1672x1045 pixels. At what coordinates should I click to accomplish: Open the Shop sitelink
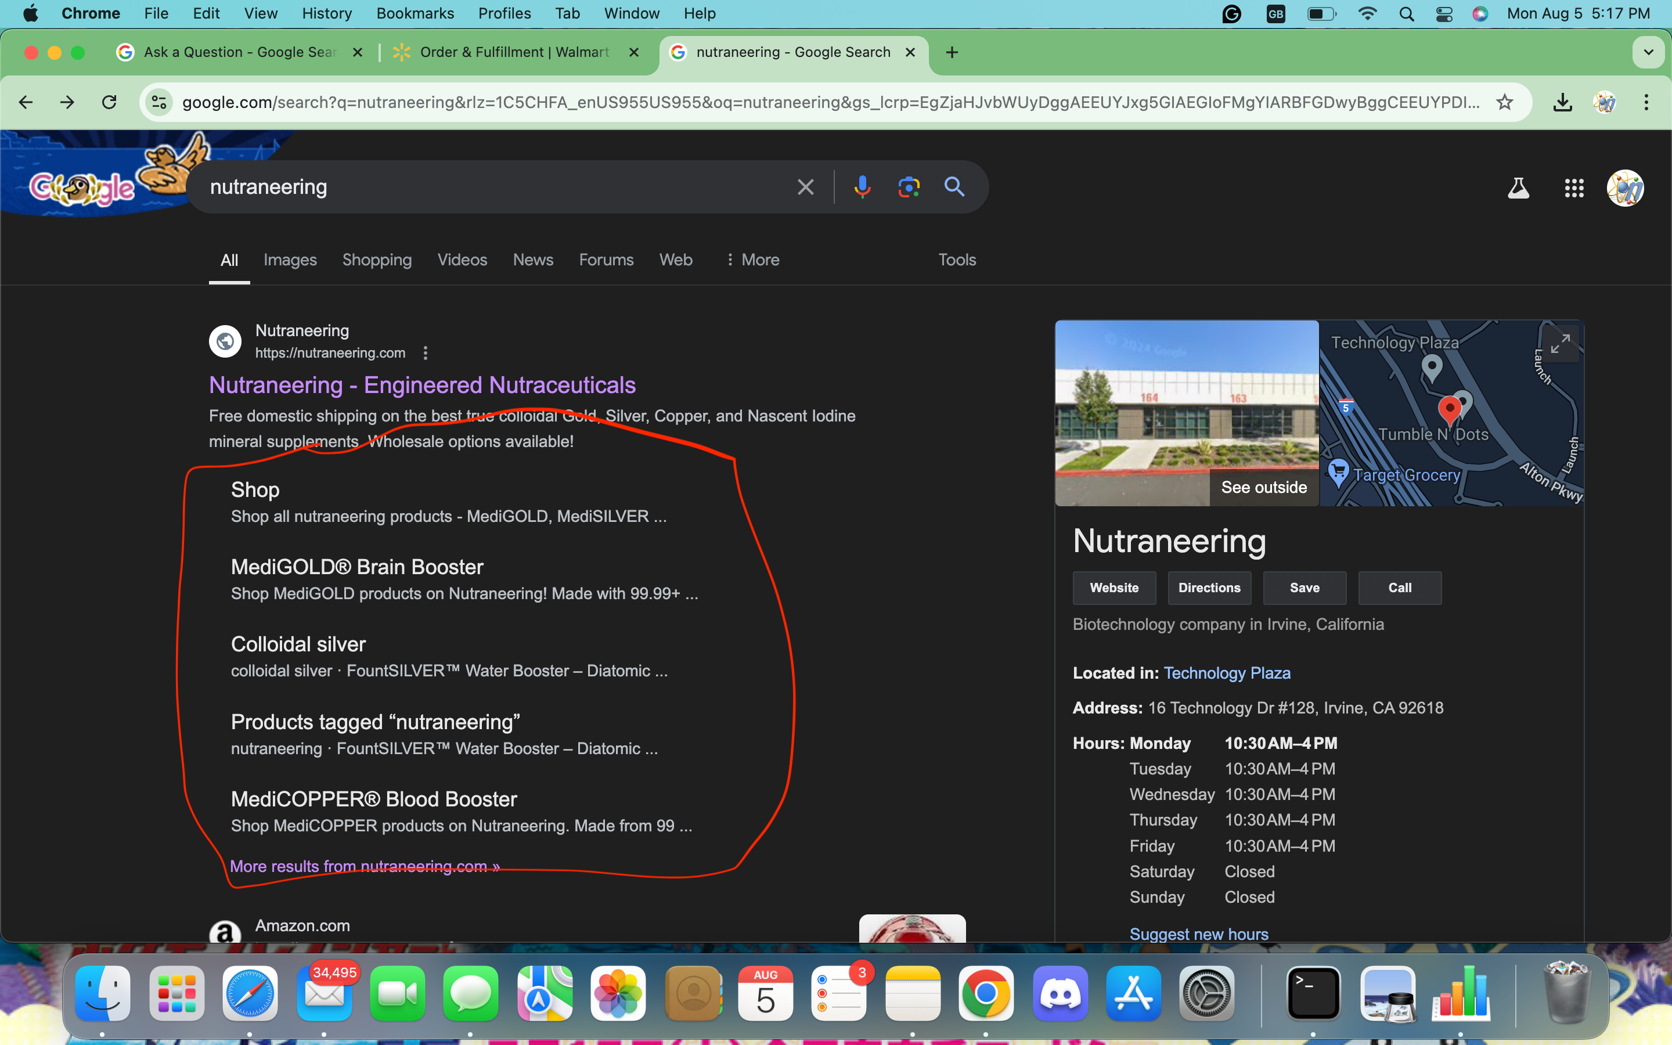pos(255,490)
